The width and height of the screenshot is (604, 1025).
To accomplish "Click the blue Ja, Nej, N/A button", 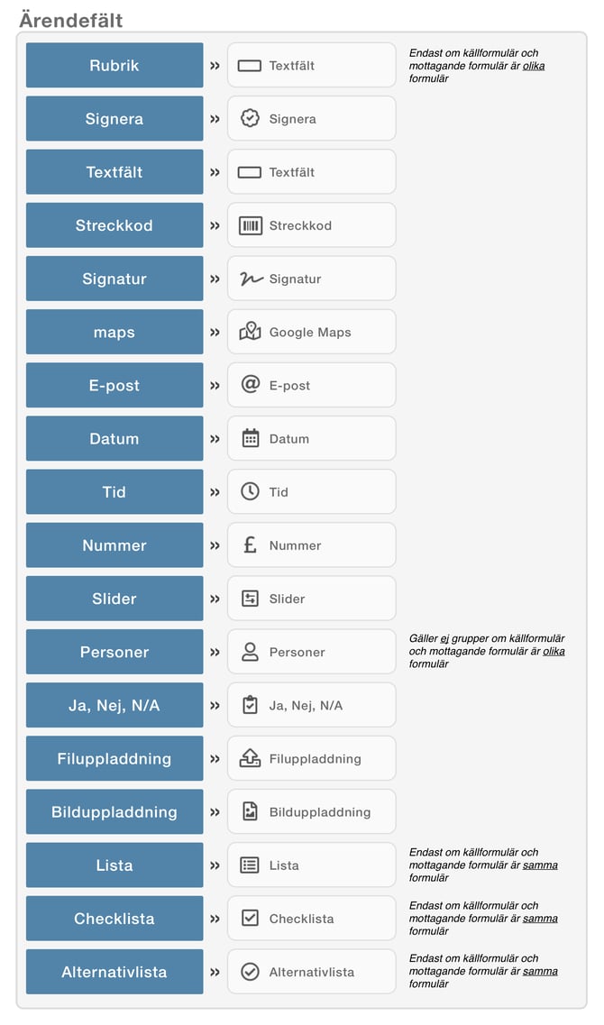I will point(114,705).
